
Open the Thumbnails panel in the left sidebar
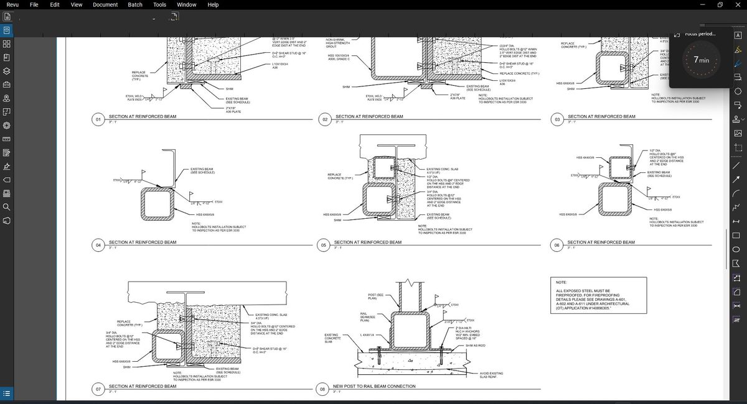point(8,45)
